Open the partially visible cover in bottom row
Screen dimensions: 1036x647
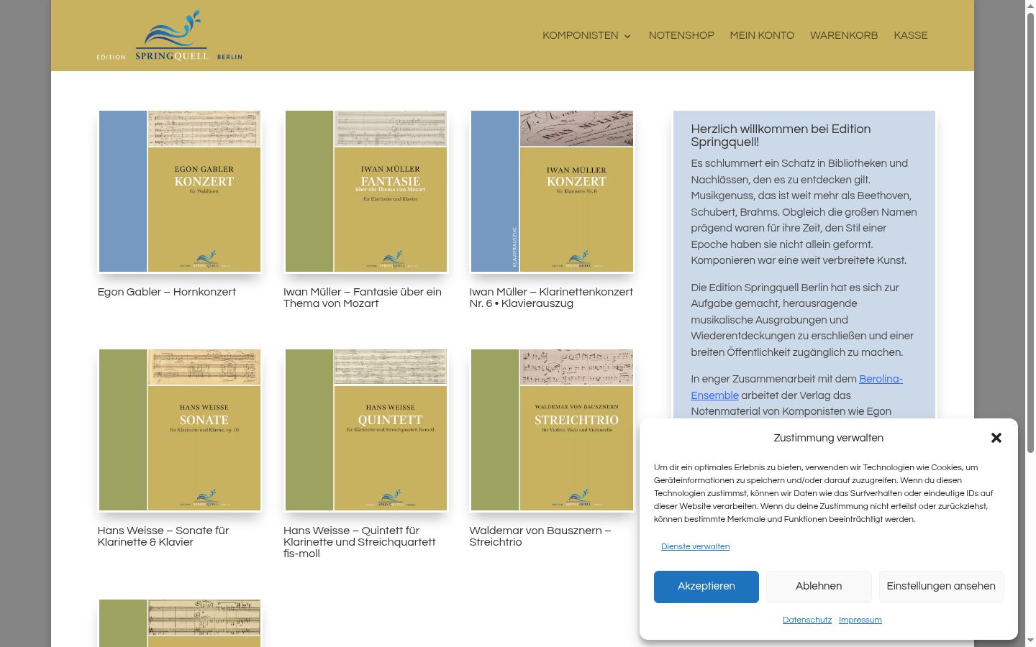click(180, 623)
